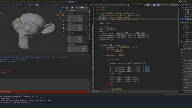The image size is (192, 108).
Task: Open the Output properties tab icon
Action: (x=181, y=53)
